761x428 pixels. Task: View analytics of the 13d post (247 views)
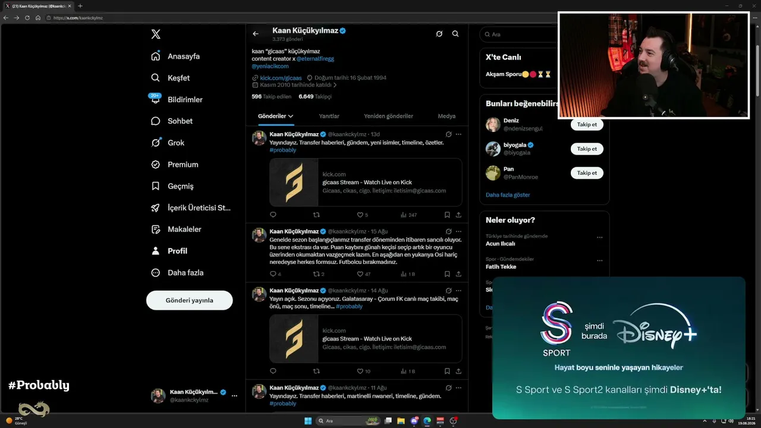tap(408, 215)
